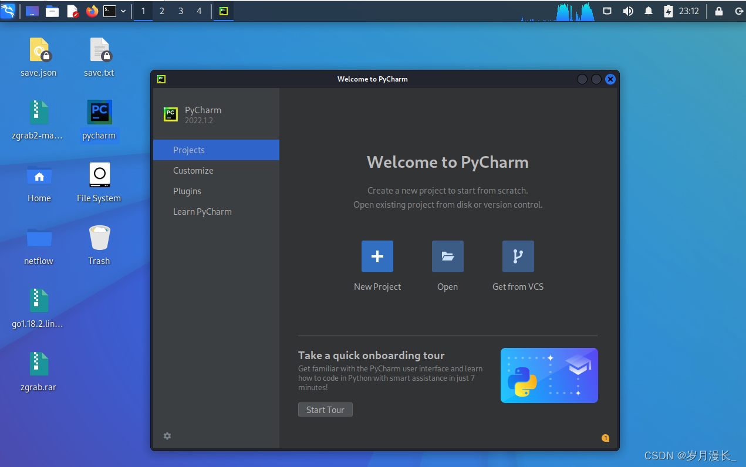Select the Projects tab
The height and width of the screenshot is (467, 746).
coord(216,150)
